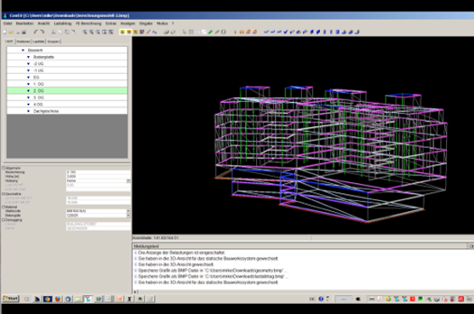Expand the Bodenplatte node arrow
This screenshot has height=314, width=474.
28,57
